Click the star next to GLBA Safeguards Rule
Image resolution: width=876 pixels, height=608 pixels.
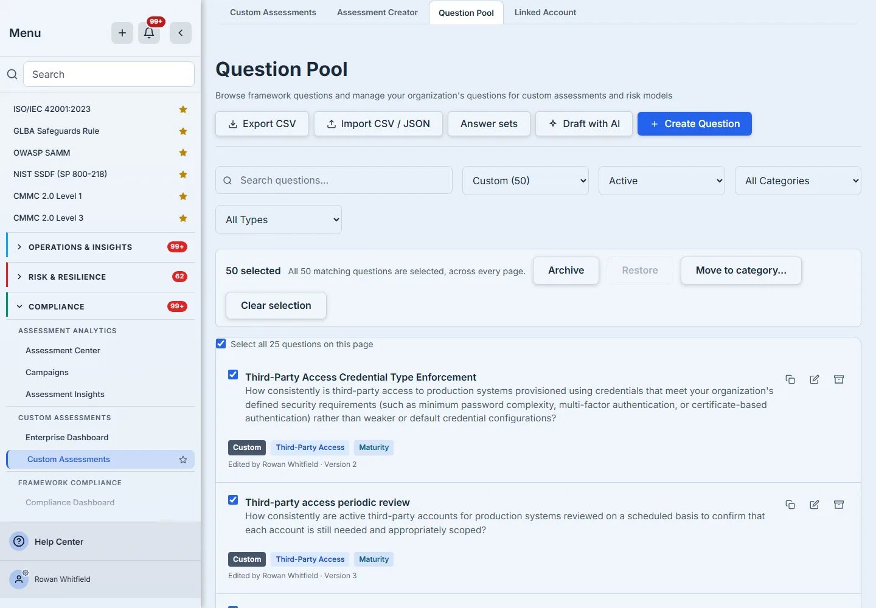[183, 131]
